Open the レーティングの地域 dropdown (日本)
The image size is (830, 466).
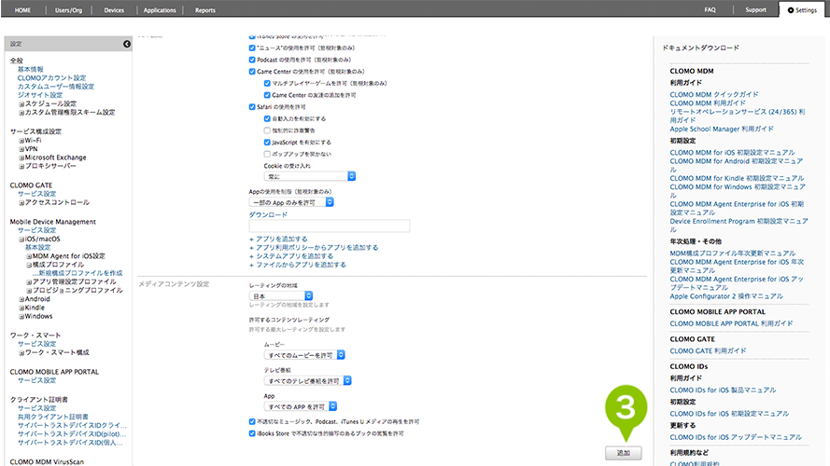[x=281, y=295]
